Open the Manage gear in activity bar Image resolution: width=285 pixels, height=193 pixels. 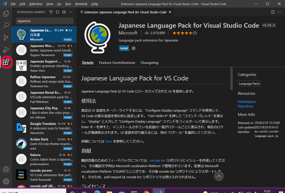pos(6,181)
